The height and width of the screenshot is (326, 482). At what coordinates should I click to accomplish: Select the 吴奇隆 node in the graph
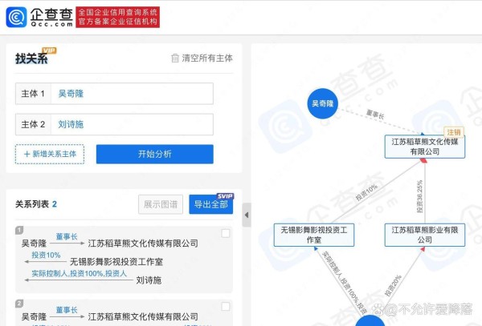323,103
